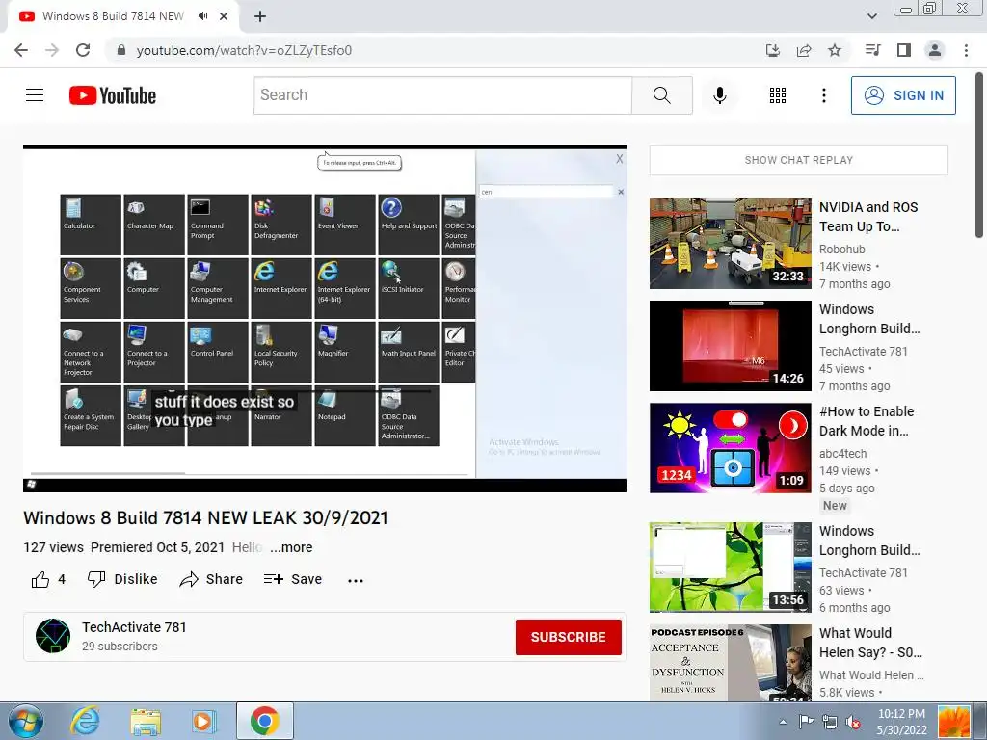987x740 pixels.
Task: Launch Internet Explorer from the taskbar
Action: (85, 721)
